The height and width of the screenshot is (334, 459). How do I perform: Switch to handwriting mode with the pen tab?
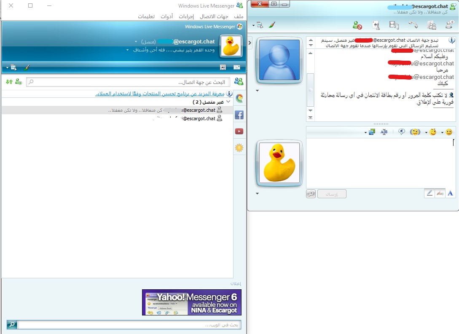440,193
